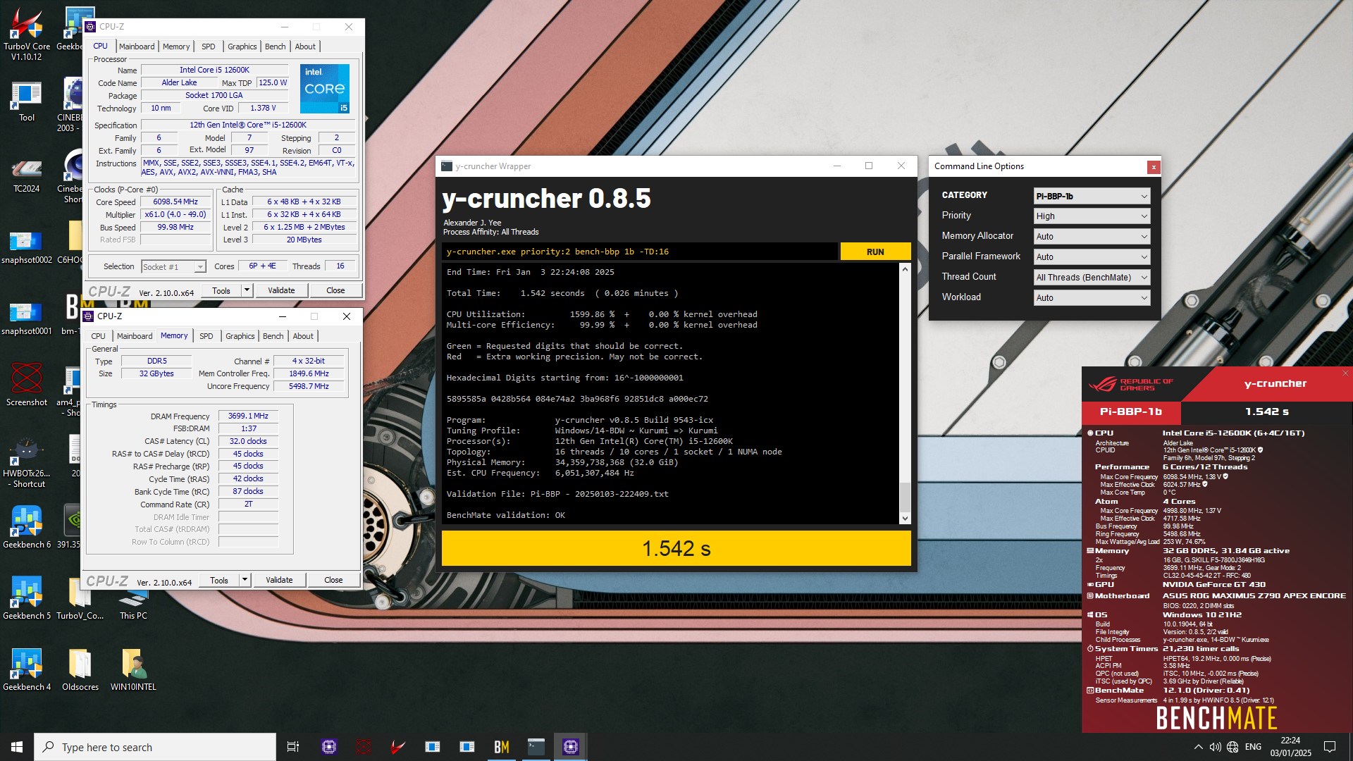Click the y-cruncher output scroll-up arrow

pyautogui.click(x=905, y=269)
